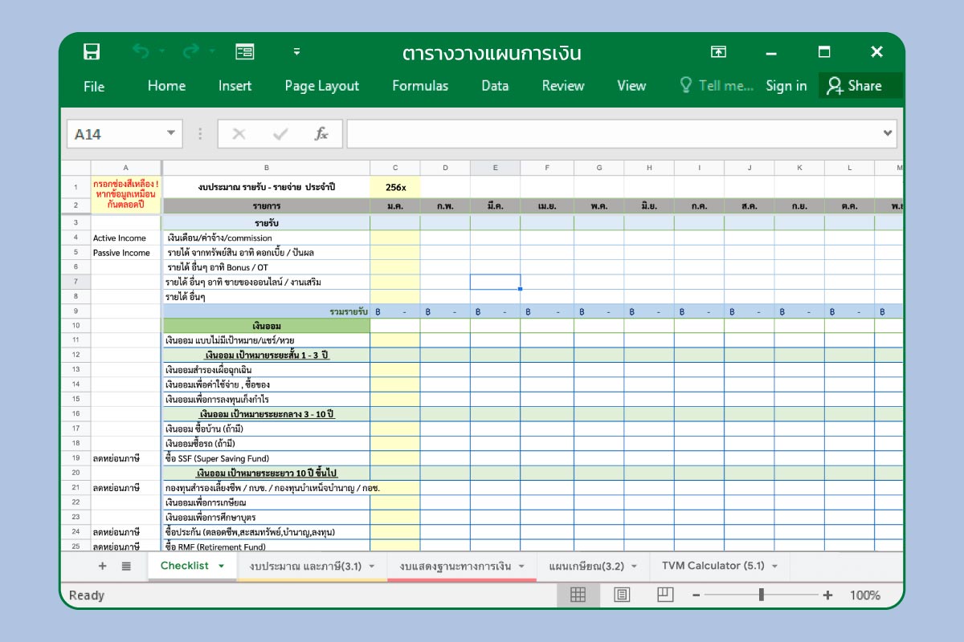Viewport: 964px width, 642px height.
Task: Expand the TVM Calculator (5.1) tab dropdown
Action: [775, 566]
